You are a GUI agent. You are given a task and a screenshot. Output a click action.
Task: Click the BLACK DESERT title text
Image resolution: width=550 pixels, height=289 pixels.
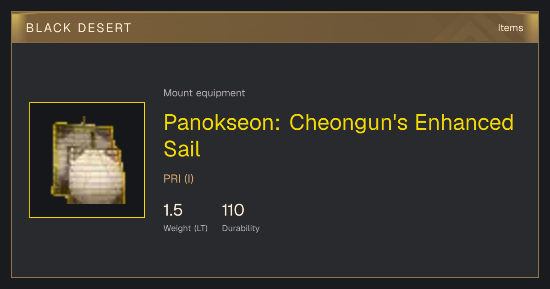click(x=79, y=28)
